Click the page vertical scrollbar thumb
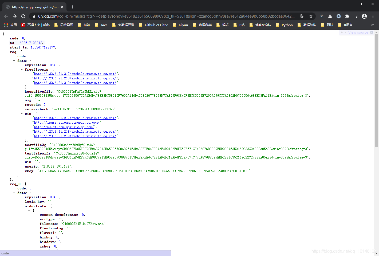 point(376,91)
